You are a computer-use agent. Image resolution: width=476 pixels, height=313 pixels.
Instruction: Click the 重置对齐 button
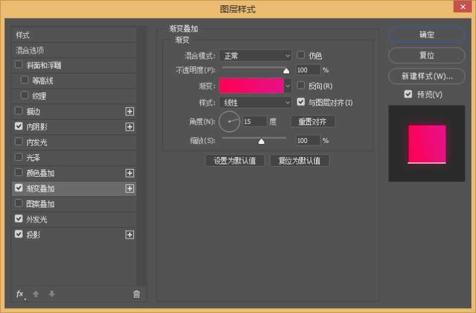[x=312, y=121]
